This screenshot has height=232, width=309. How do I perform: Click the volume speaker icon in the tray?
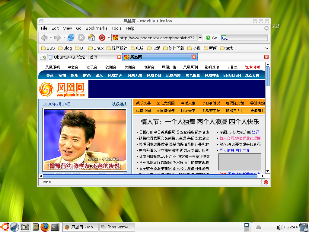[281, 227]
